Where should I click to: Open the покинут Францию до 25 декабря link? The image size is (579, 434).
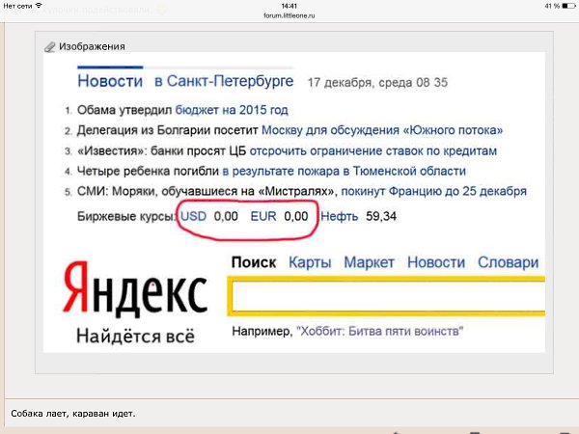point(434,191)
